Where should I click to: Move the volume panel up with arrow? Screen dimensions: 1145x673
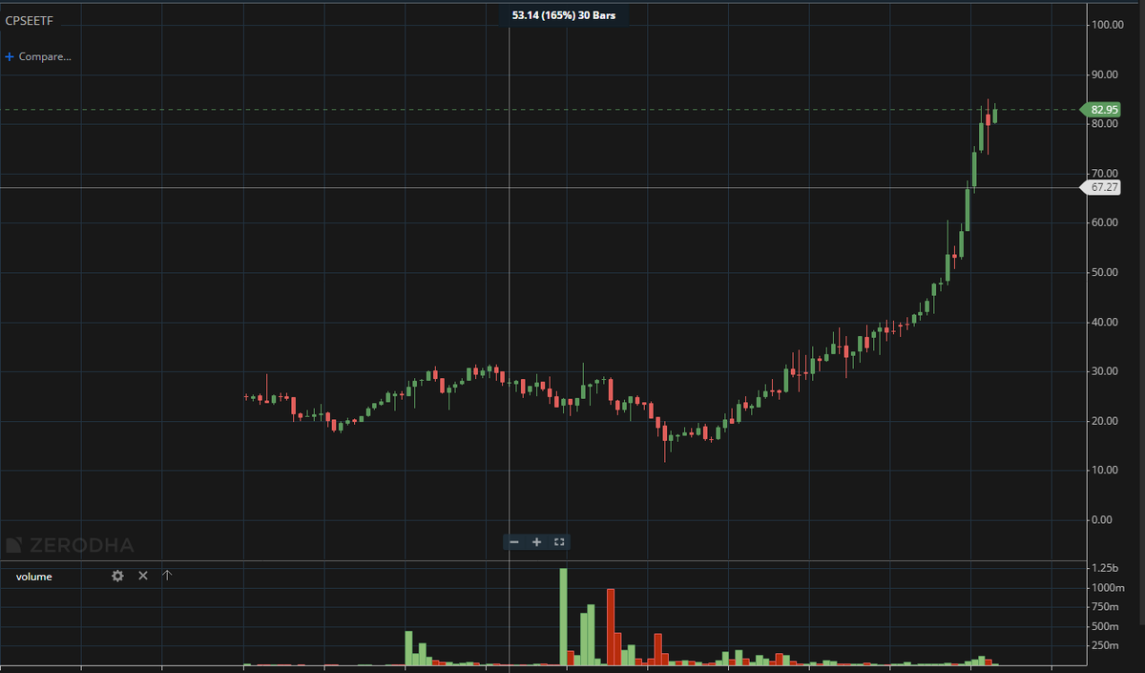167,575
